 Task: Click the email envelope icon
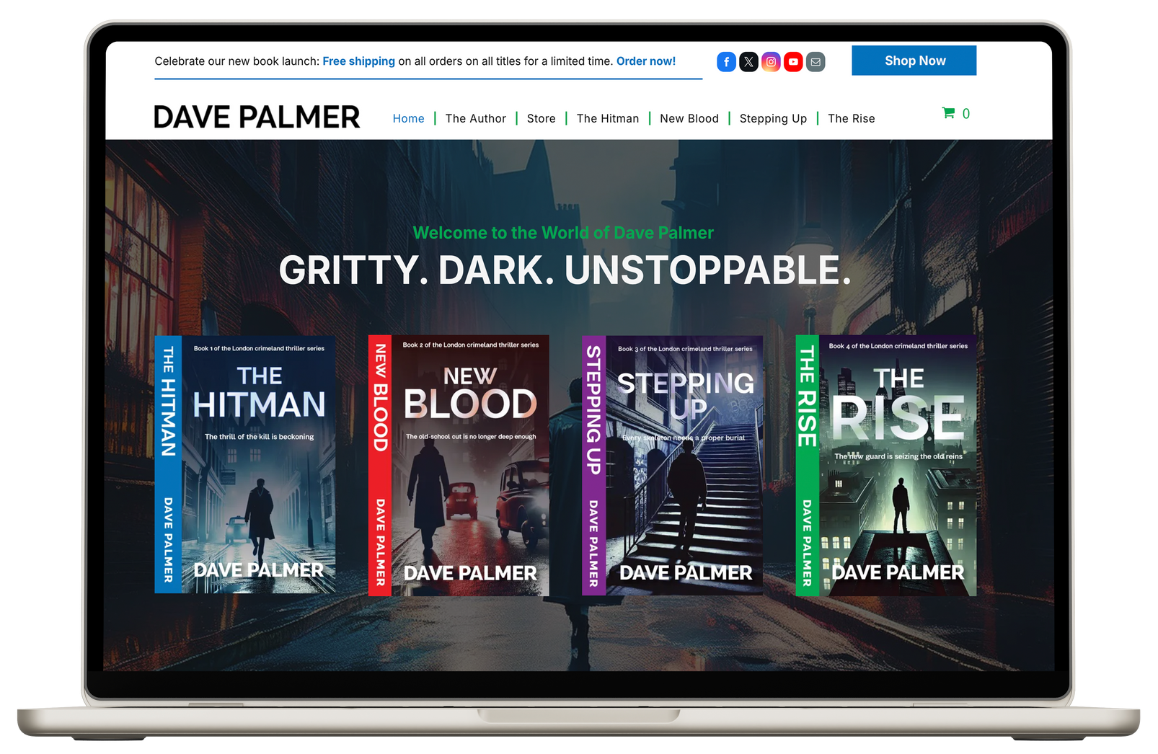click(816, 62)
